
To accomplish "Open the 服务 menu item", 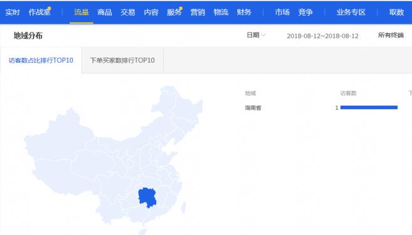I will click(x=174, y=12).
